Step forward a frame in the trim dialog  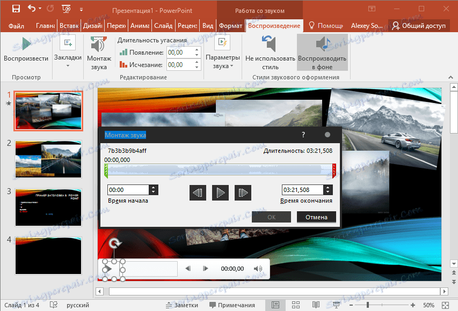tap(243, 192)
